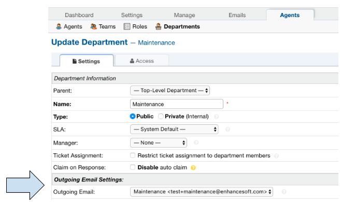The image size is (340, 202).
Task: Click the Teams group icon
Action: pos(93,26)
